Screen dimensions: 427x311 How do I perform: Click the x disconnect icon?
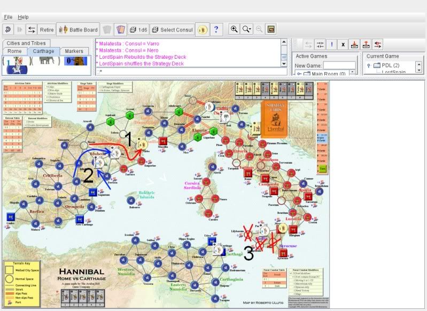343,44
